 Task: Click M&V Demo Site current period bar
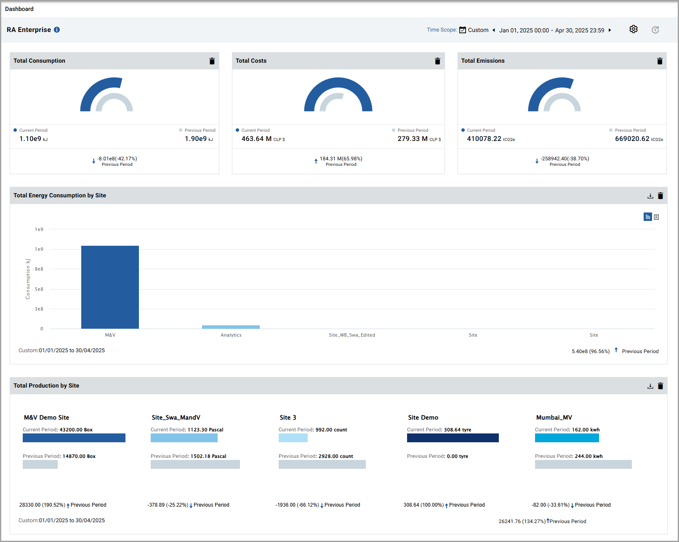click(74, 438)
